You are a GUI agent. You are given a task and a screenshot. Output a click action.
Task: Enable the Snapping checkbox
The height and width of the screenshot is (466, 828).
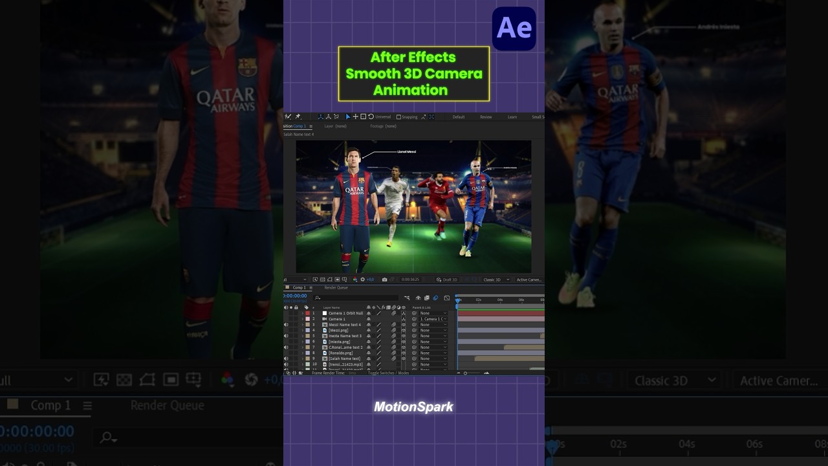coord(398,117)
